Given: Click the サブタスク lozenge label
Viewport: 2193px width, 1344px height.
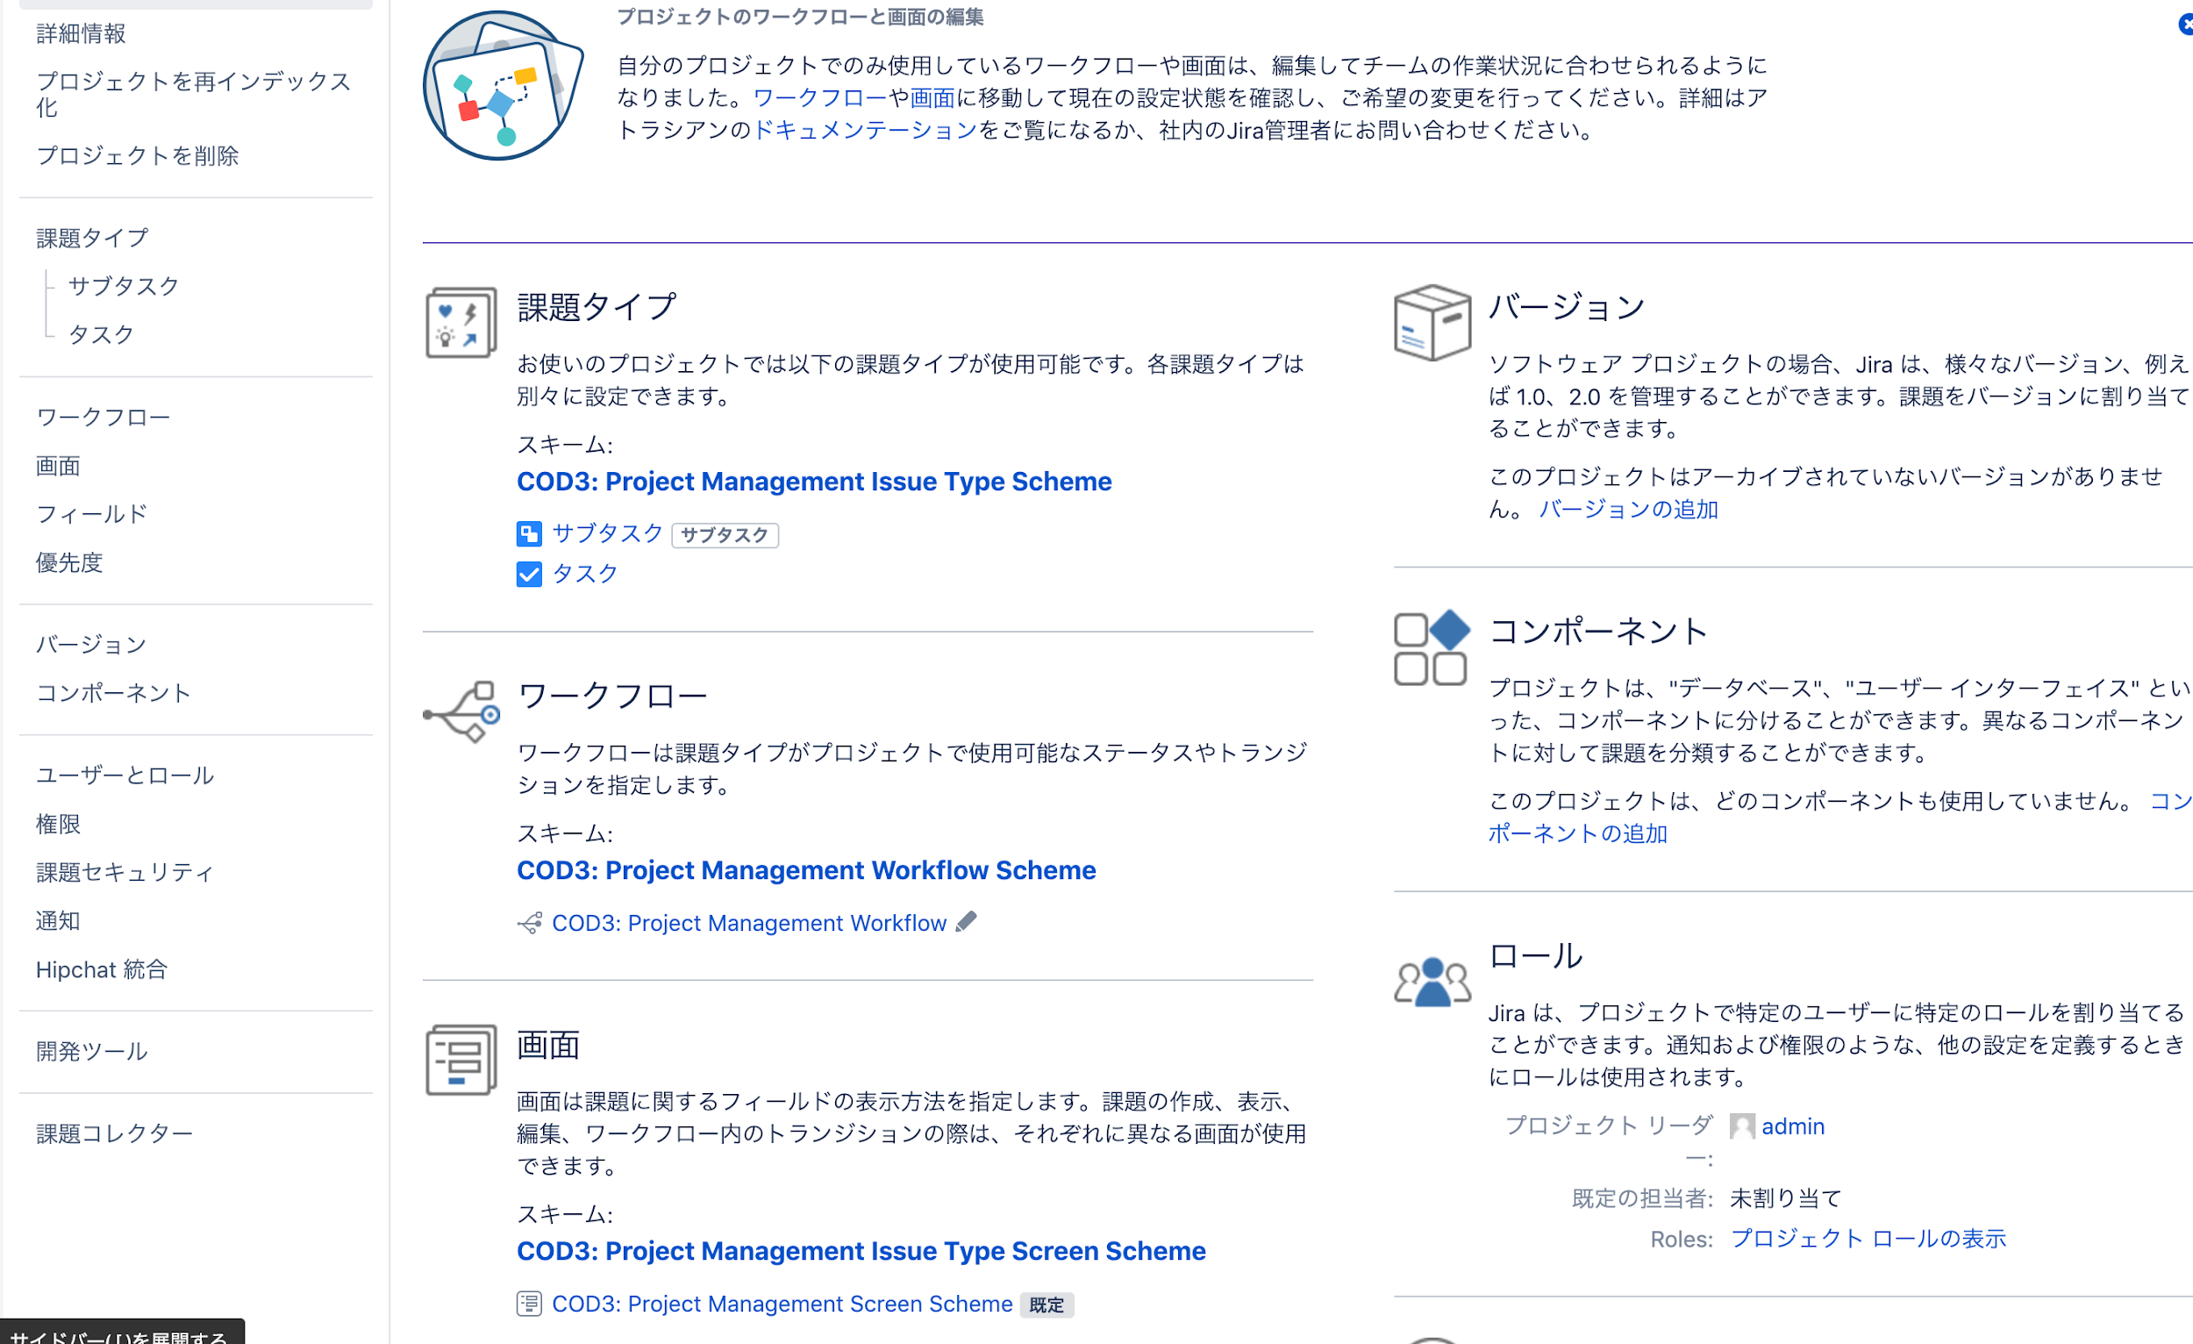Looking at the screenshot, I should coord(725,535).
